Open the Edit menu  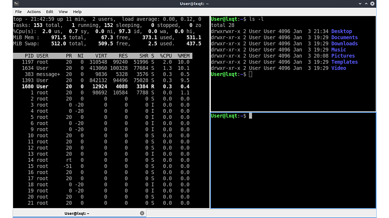[50, 11]
